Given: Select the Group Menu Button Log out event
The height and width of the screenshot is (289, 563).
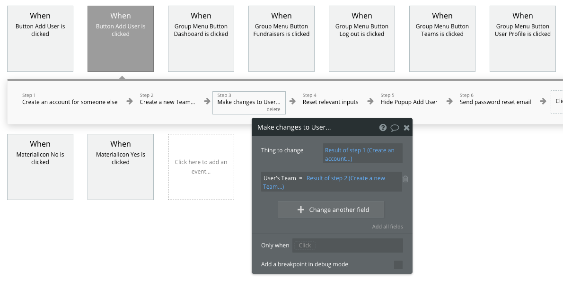Looking at the screenshot, I should 362,39.
